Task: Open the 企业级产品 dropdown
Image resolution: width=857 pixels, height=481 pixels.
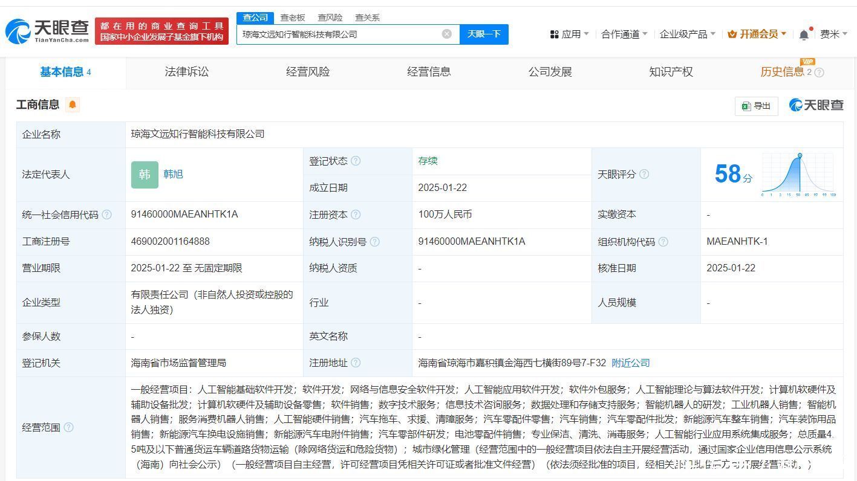Action: click(687, 34)
